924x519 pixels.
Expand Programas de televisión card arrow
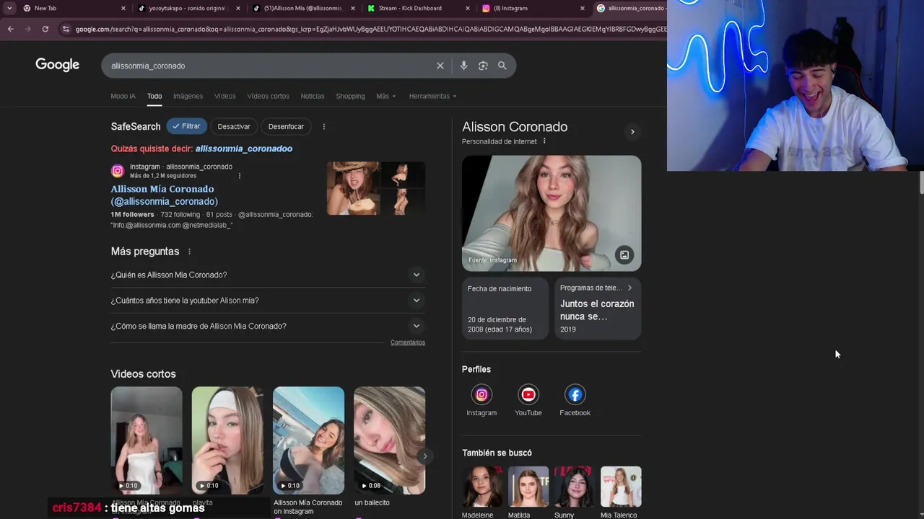click(x=629, y=288)
